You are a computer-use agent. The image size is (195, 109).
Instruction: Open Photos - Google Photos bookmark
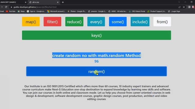(76, 11)
